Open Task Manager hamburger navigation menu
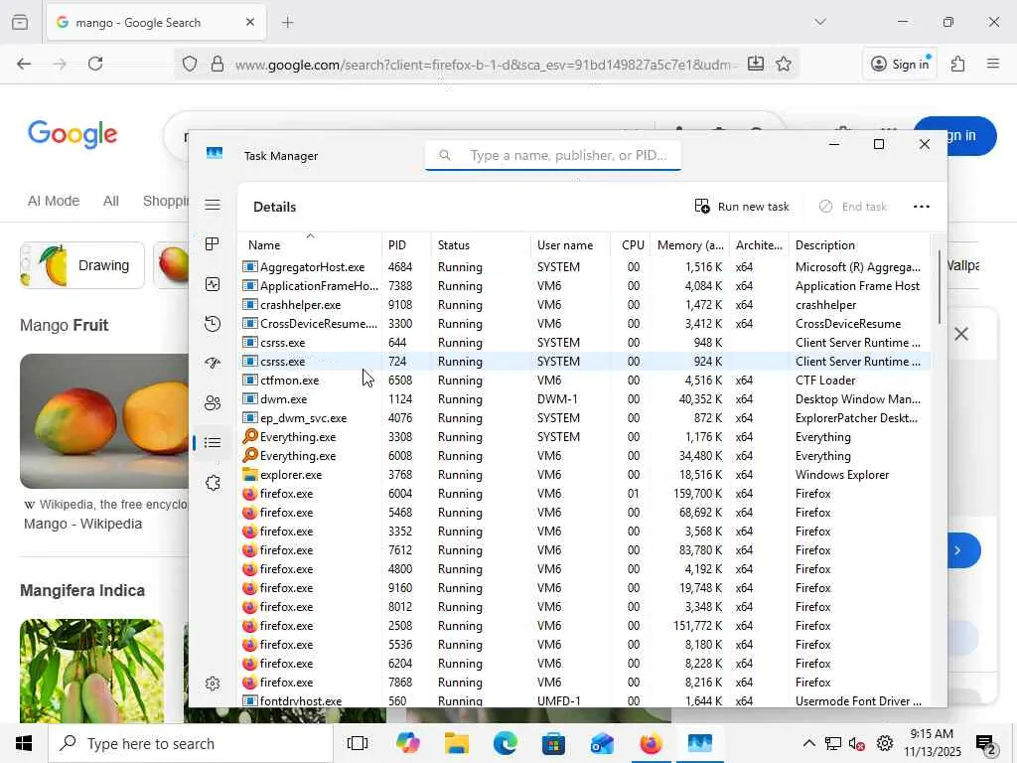Viewport: 1017px width, 763px height. point(213,205)
